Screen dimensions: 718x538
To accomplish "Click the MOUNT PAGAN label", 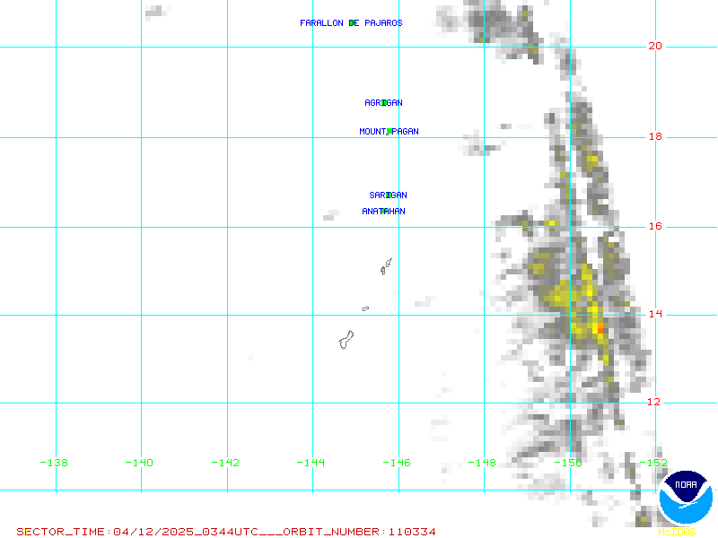I will click(x=389, y=132).
